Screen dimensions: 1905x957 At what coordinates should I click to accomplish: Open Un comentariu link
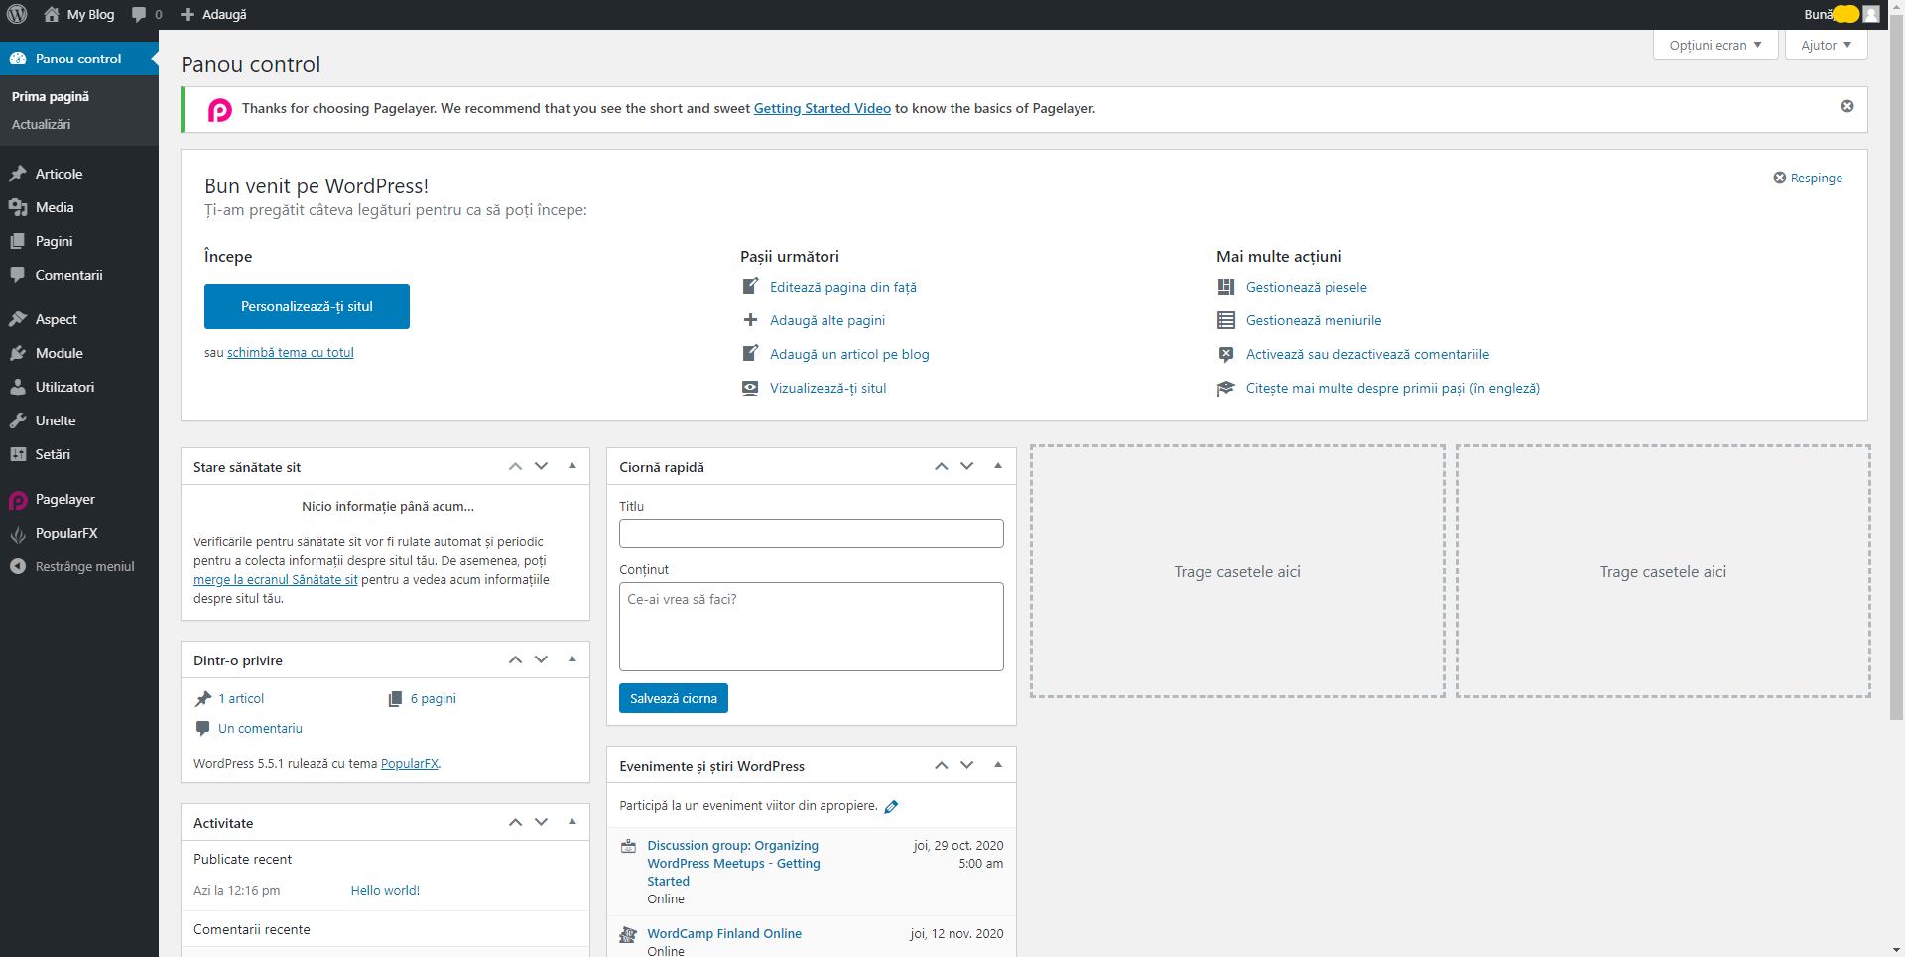[x=260, y=728]
